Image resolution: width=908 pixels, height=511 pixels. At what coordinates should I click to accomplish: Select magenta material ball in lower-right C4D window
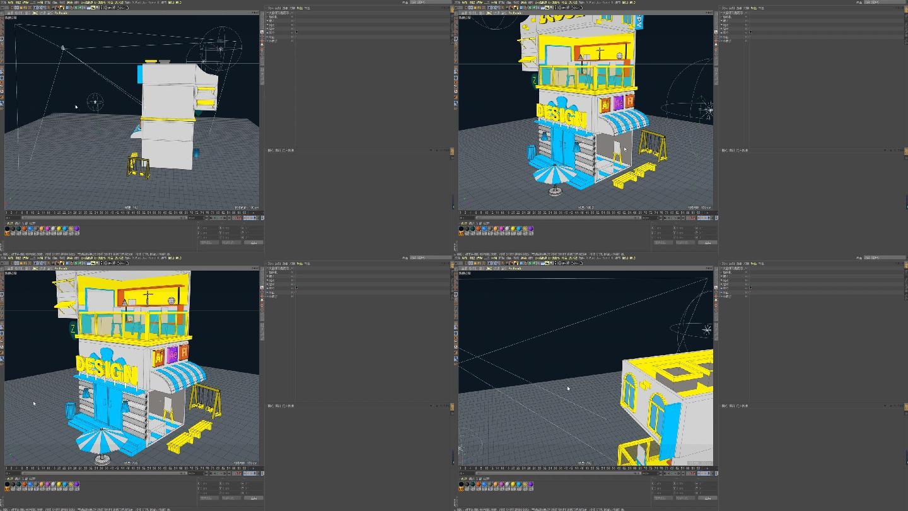(502, 484)
